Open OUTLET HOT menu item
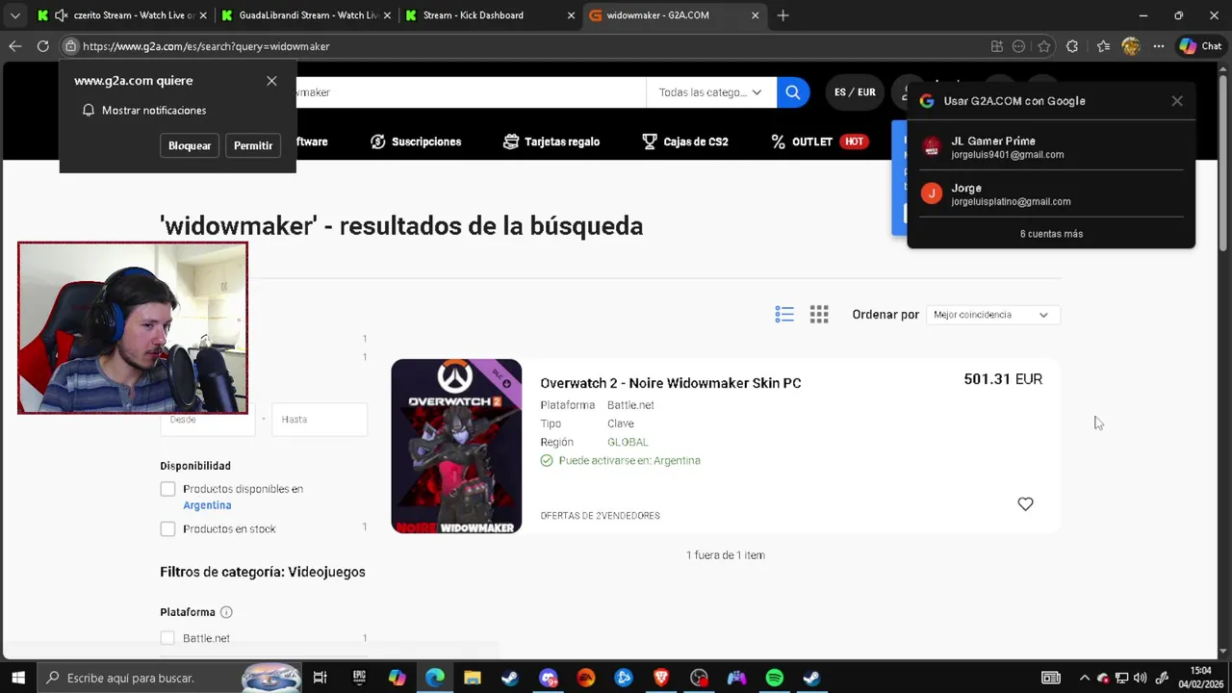Screen dimensions: 1232x693 tap(818, 141)
